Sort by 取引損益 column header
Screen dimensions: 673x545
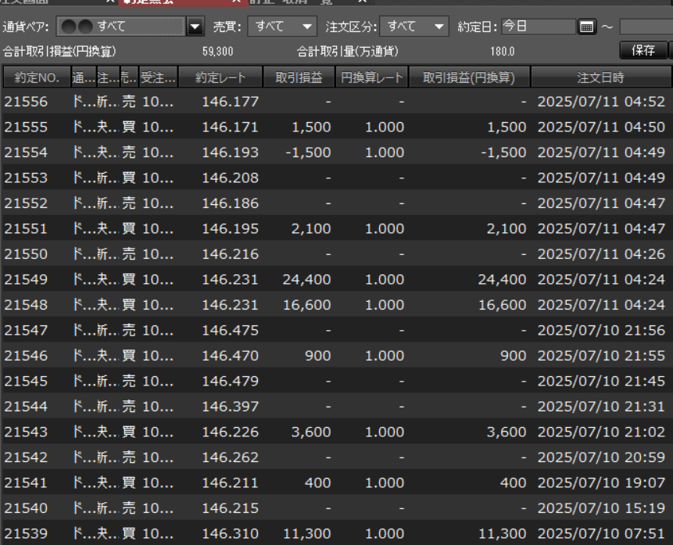click(x=299, y=77)
